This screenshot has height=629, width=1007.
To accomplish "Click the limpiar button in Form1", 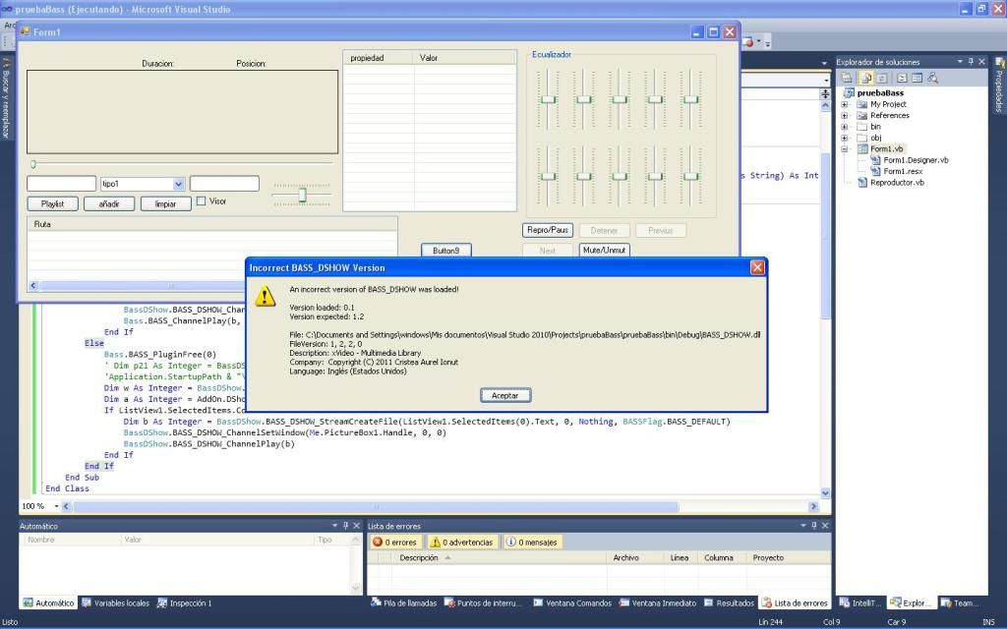I will [x=165, y=204].
